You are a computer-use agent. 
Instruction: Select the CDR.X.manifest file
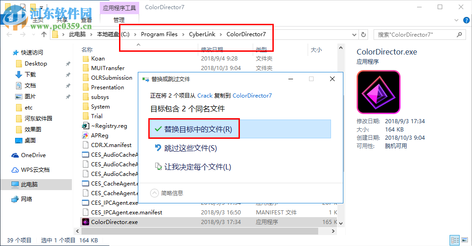111,145
